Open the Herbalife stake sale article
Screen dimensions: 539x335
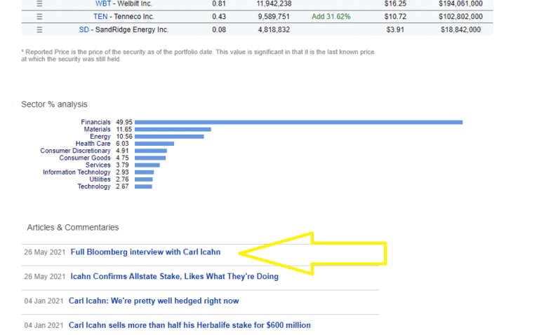click(x=189, y=325)
